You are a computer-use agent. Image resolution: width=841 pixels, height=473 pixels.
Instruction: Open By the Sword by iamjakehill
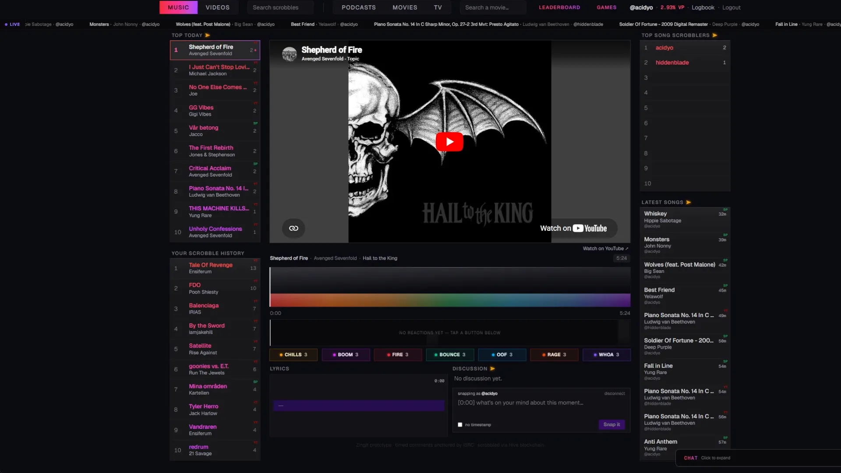(x=215, y=328)
